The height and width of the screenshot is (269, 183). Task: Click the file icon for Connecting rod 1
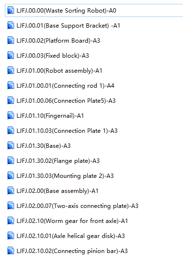click(11, 86)
